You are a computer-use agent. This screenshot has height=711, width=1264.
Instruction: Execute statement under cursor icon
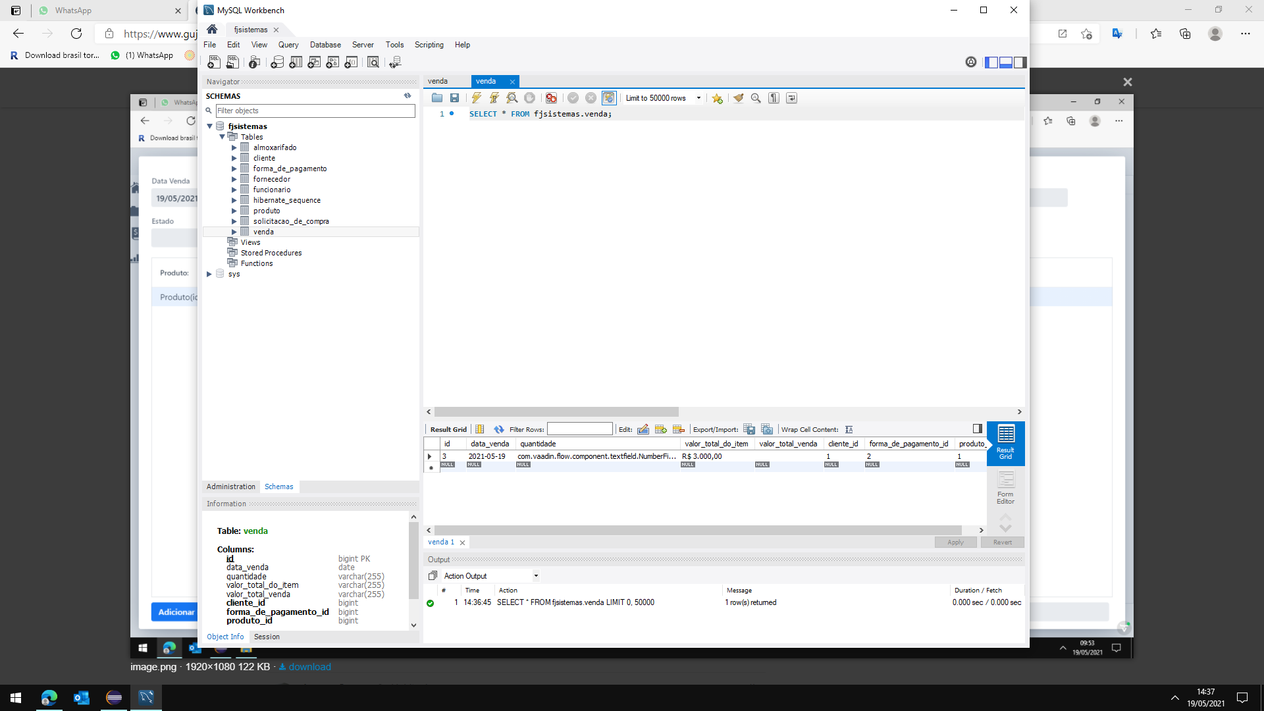click(494, 98)
